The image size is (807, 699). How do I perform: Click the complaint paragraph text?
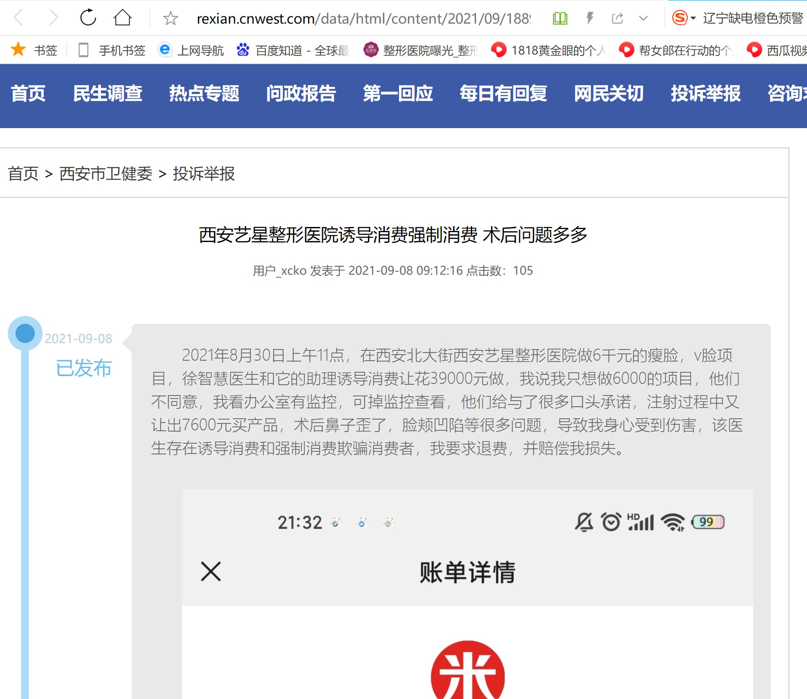click(x=447, y=402)
